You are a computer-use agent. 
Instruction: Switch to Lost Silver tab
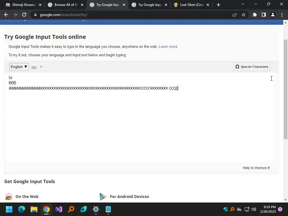pyautogui.click(x=191, y=5)
